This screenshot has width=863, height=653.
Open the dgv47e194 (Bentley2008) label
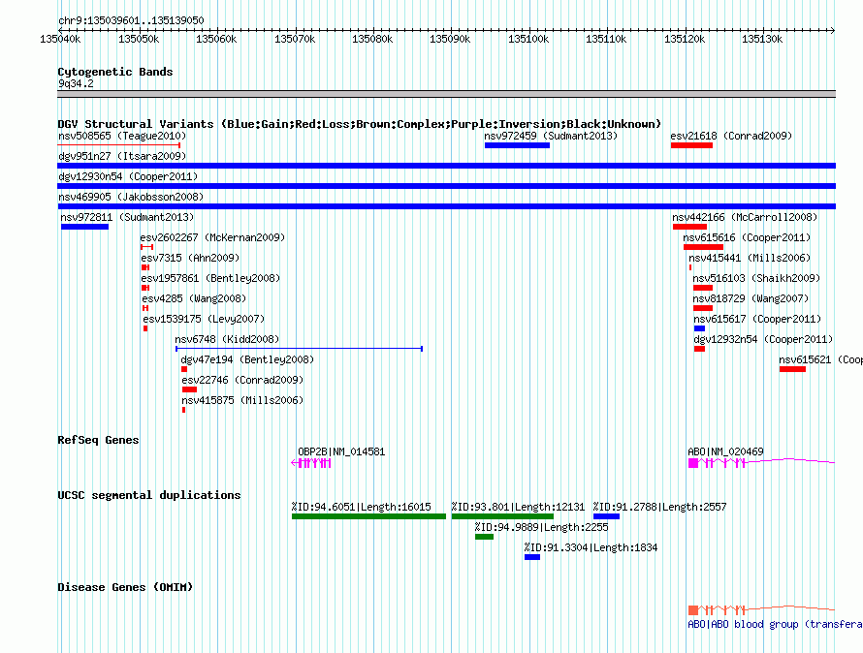click(x=247, y=359)
